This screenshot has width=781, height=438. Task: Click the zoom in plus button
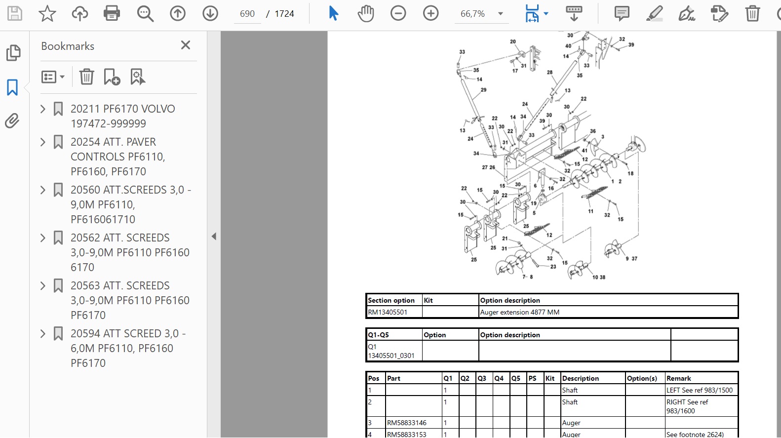pos(431,13)
